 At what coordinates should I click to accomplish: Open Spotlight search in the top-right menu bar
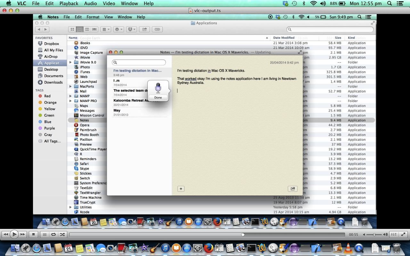pyautogui.click(x=389, y=3)
